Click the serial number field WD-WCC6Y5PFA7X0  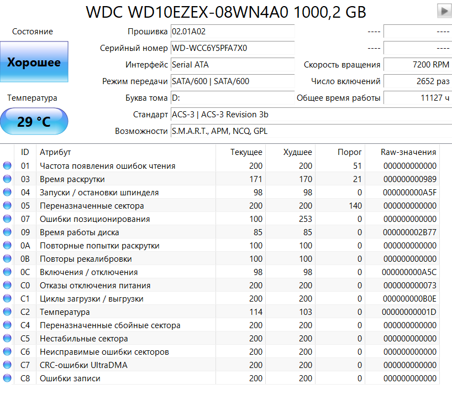(233, 48)
